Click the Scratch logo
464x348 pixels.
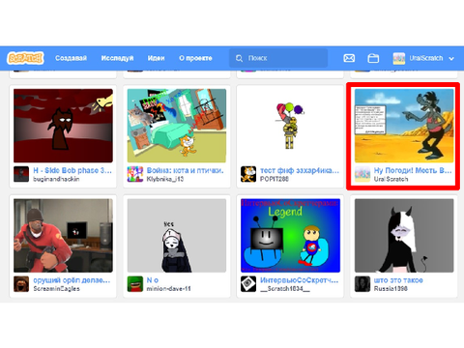pos(25,58)
